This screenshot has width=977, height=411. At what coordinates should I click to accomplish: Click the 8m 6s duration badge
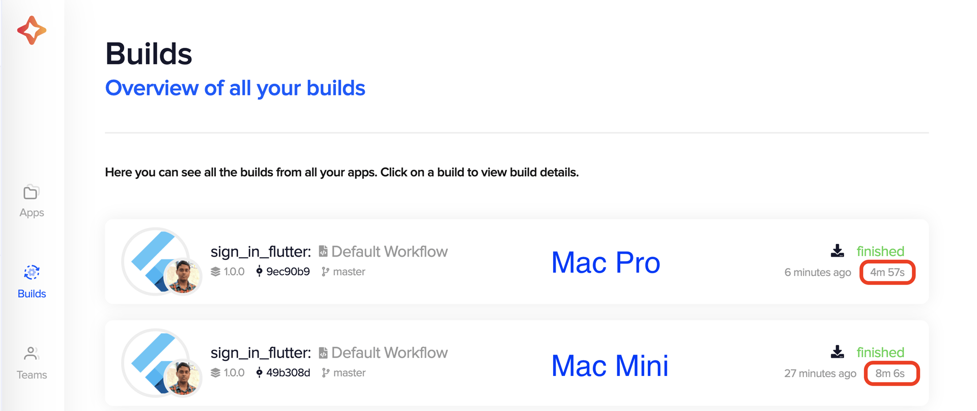[892, 373]
